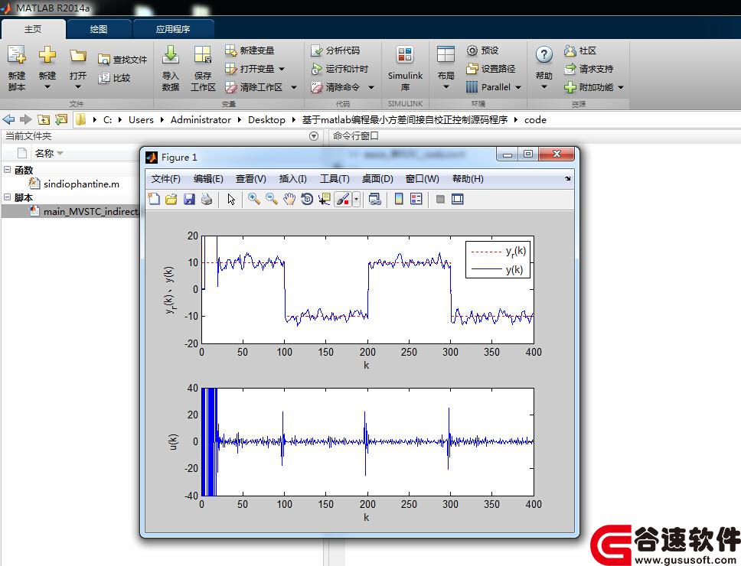The image size is (741, 566).
Task: Toggle the Data Cursor tool
Action: [x=325, y=199]
